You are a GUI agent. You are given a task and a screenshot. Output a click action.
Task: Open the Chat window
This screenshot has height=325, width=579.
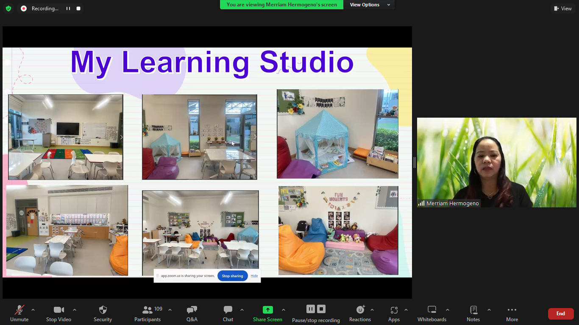click(x=228, y=313)
